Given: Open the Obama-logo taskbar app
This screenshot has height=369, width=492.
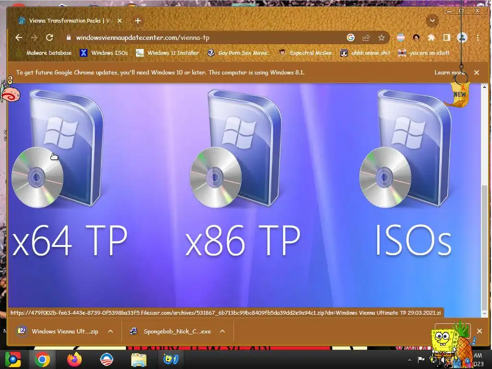Looking at the screenshot, I should click(x=106, y=359).
